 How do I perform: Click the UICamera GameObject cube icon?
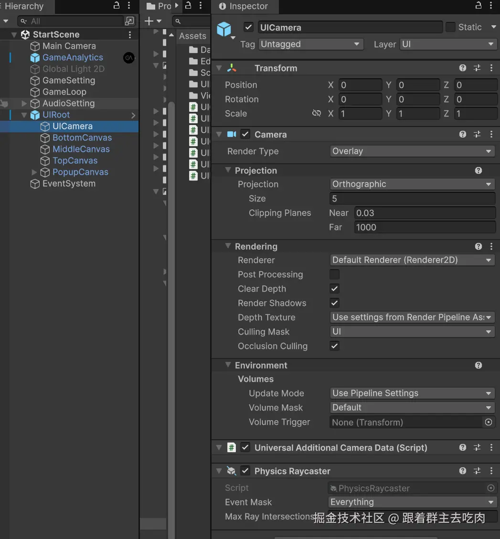[x=224, y=30]
